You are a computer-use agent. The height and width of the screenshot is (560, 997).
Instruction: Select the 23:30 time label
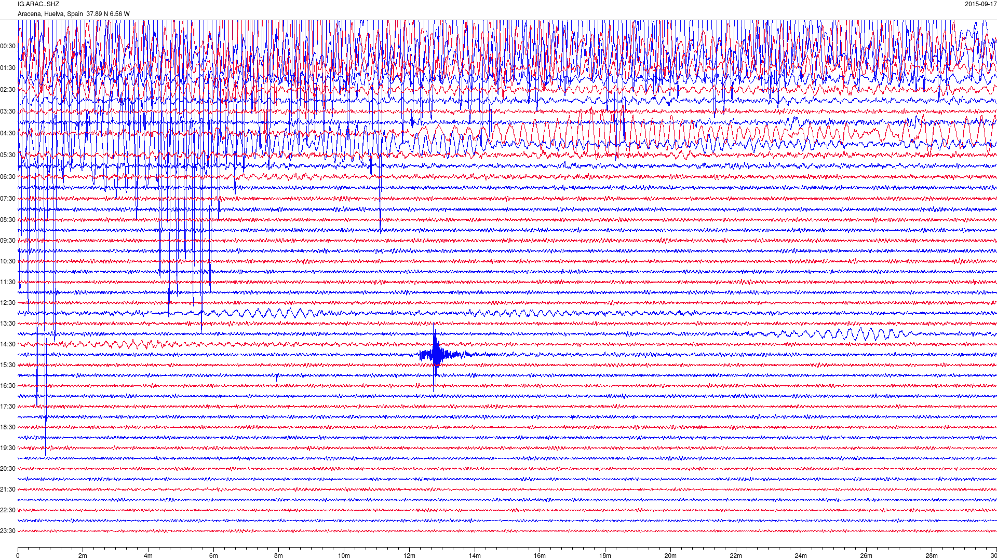coord(8,531)
